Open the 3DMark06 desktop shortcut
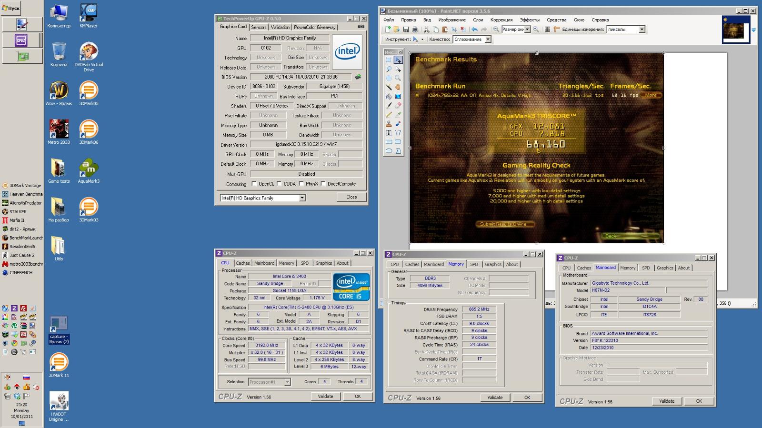Image resolution: width=762 pixels, height=428 pixels. click(89, 132)
